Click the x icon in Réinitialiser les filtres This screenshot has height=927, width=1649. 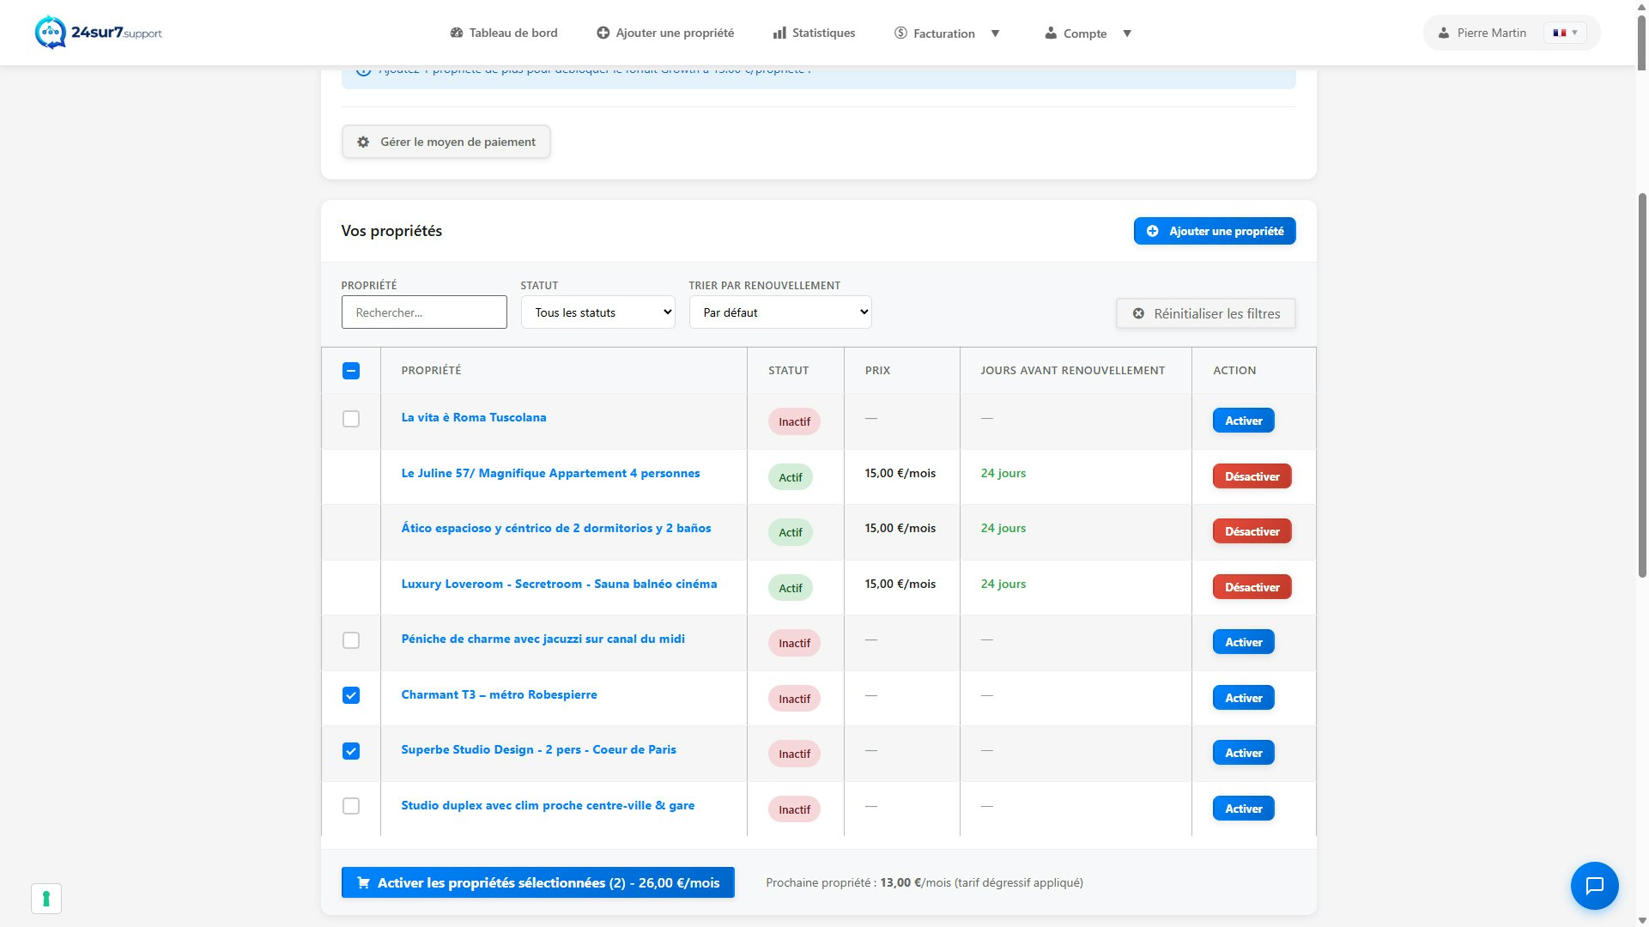tap(1138, 314)
